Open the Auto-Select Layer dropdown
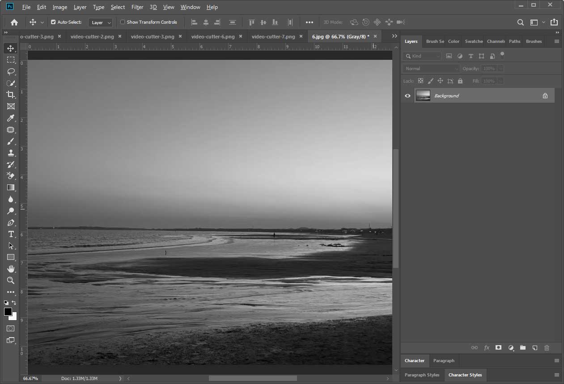This screenshot has width=564, height=384. click(100, 22)
